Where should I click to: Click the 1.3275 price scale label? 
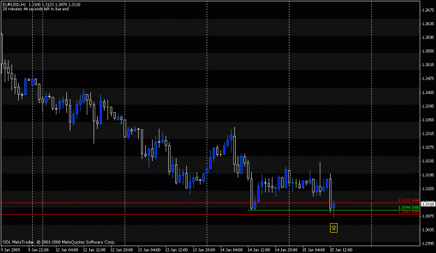(428, 148)
